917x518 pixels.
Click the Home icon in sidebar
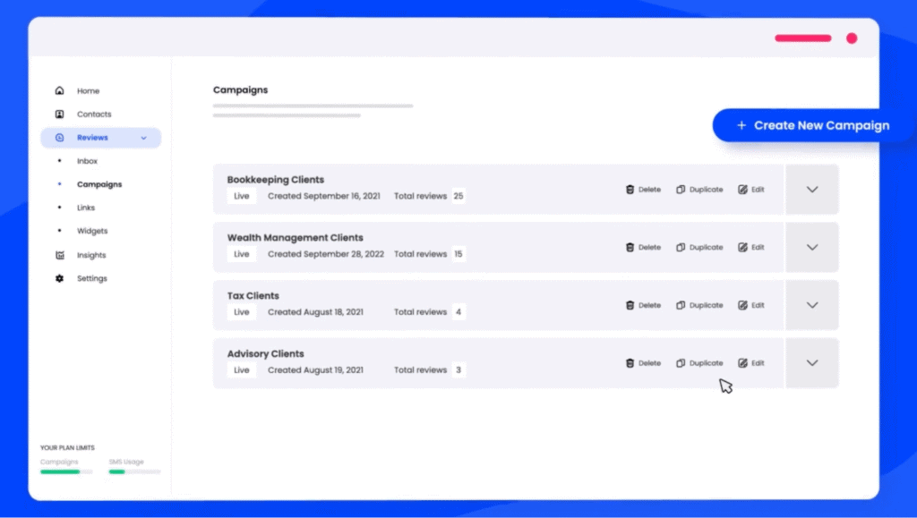point(59,90)
